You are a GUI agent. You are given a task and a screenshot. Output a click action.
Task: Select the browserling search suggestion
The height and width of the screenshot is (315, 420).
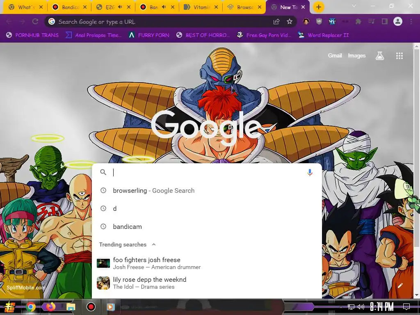207,190
